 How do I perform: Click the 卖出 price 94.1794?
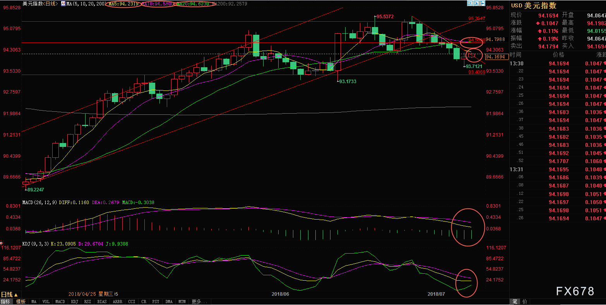pyautogui.click(x=548, y=46)
